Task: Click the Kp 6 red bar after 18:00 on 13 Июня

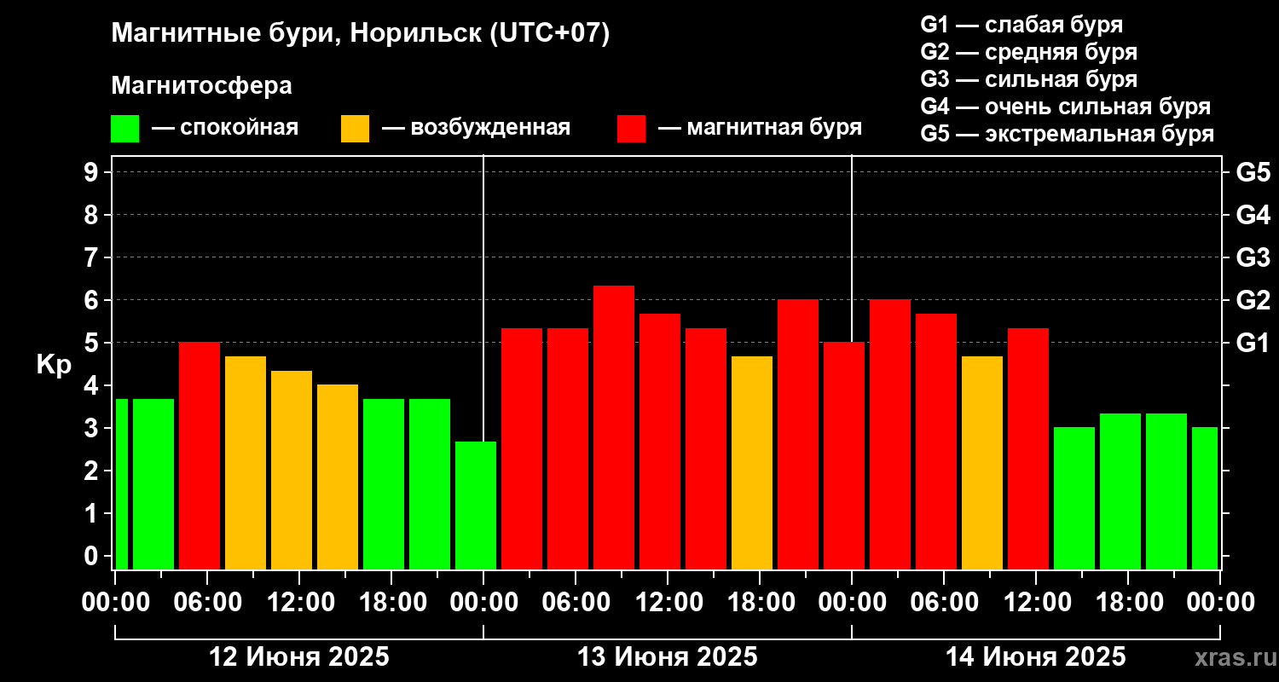Action: (x=798, y=434)
